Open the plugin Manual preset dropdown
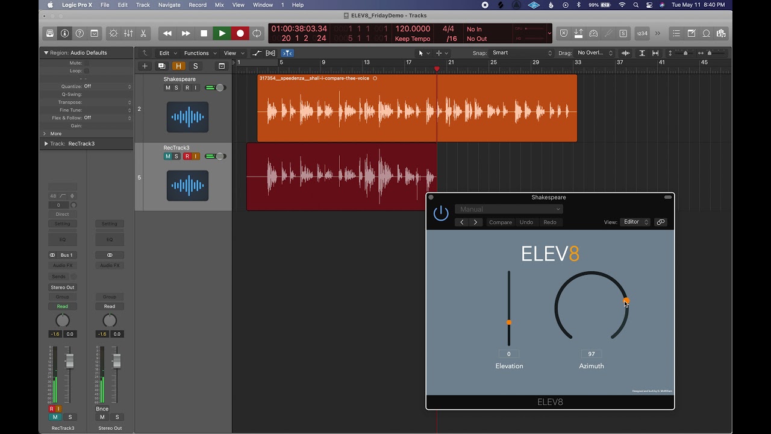This screenshot has width=771, height=434. [x=509, y=209]
